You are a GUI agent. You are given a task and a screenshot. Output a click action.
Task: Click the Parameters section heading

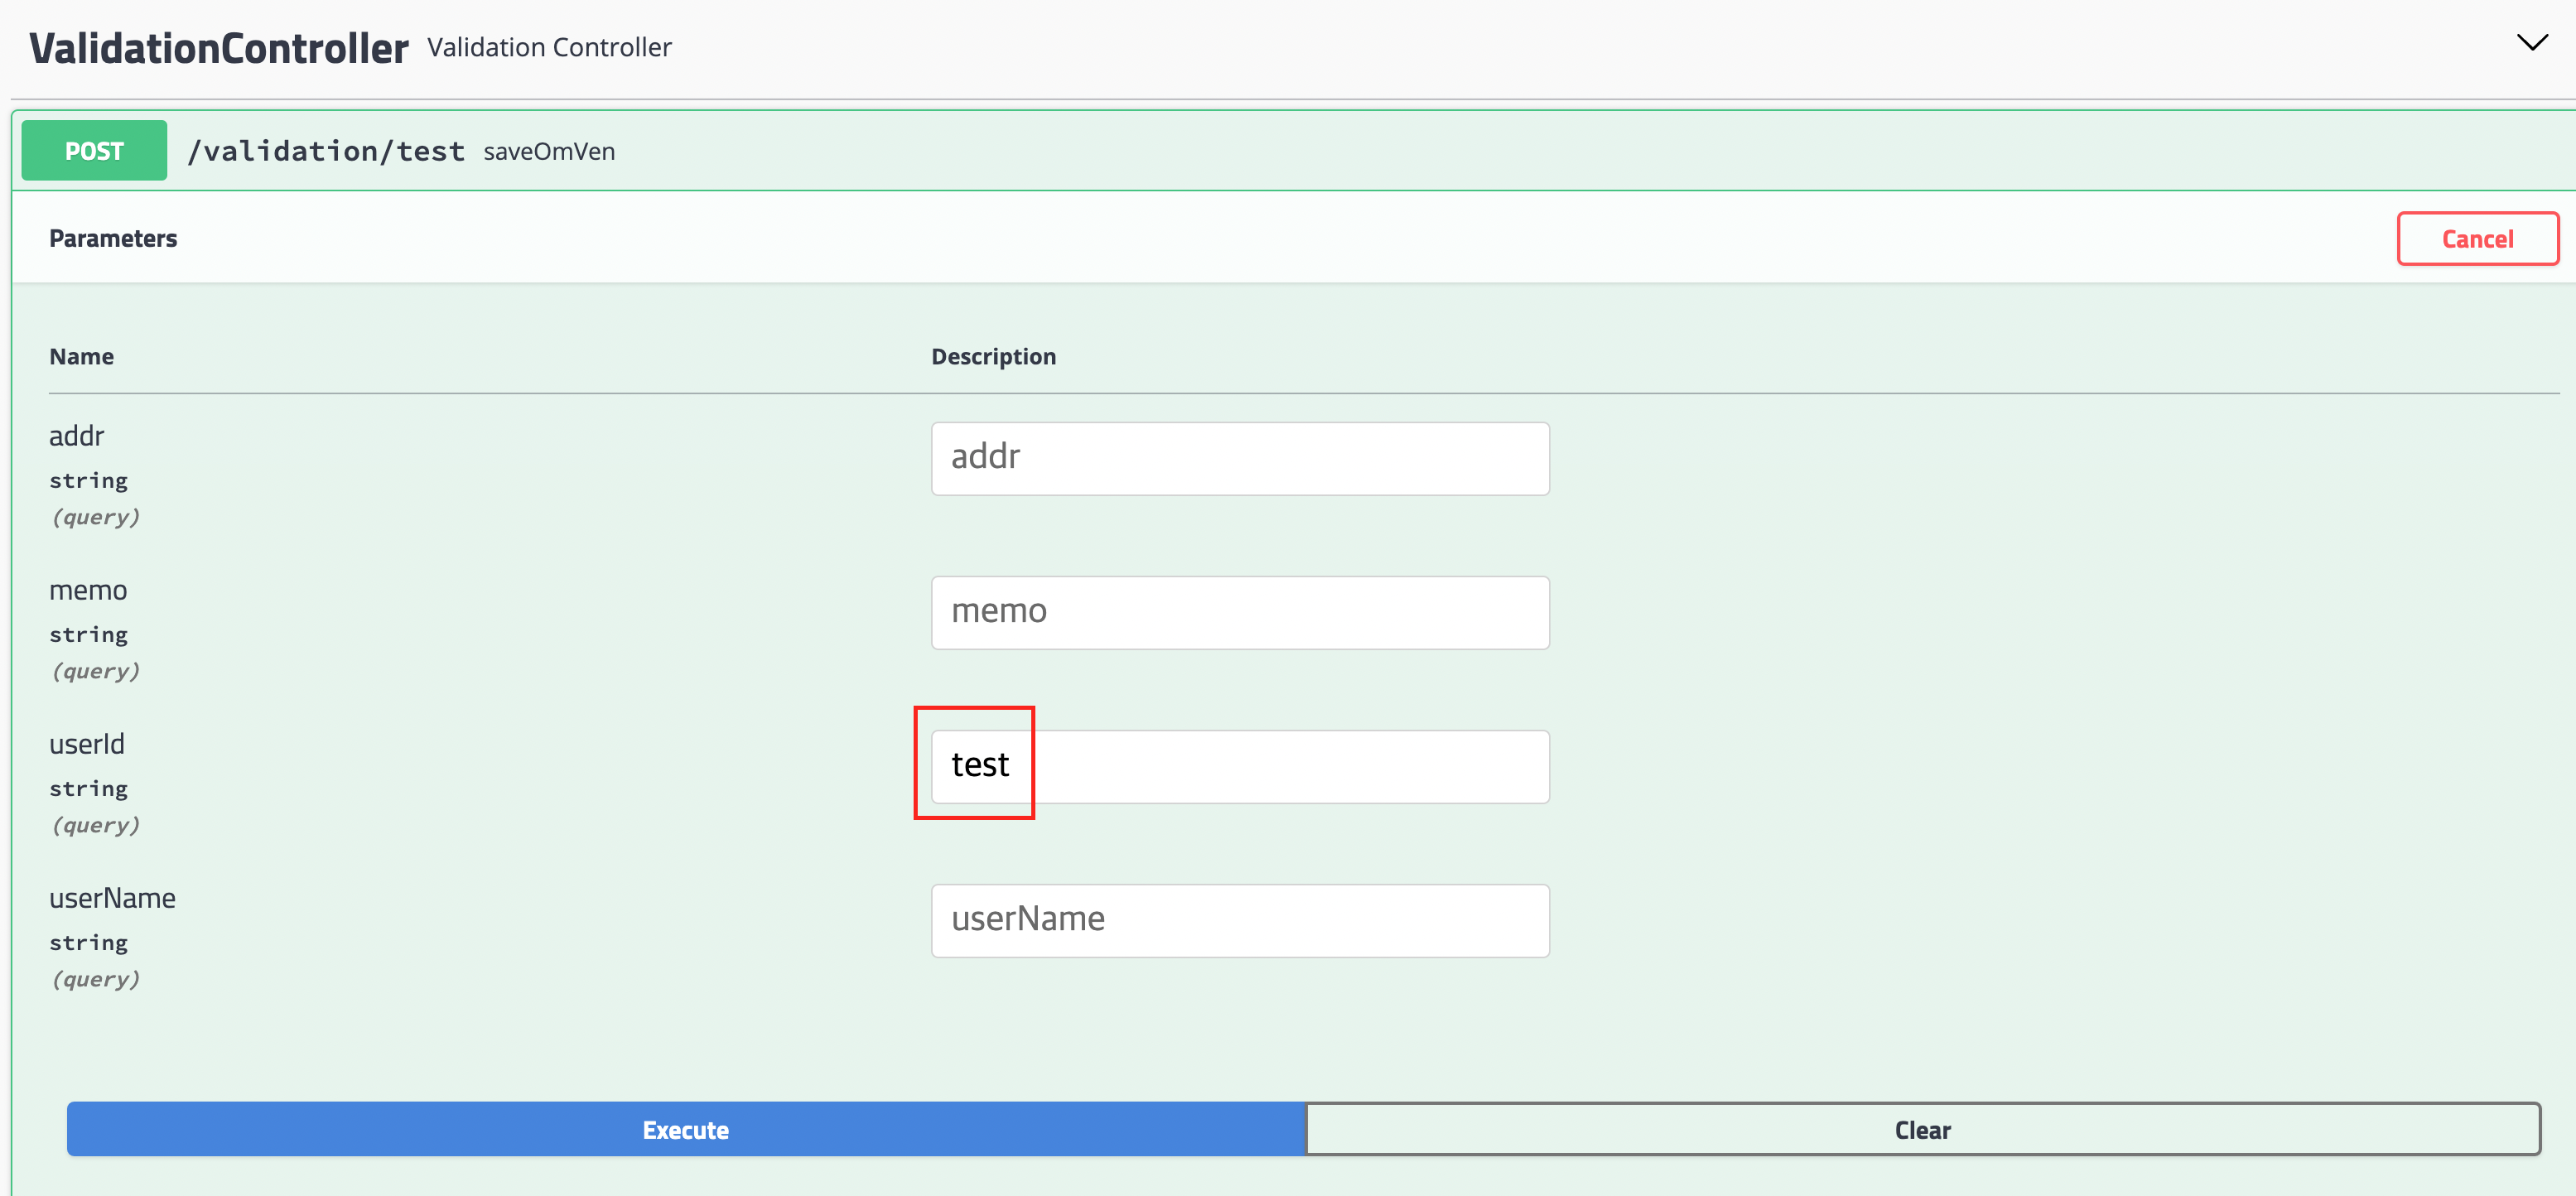113,238
